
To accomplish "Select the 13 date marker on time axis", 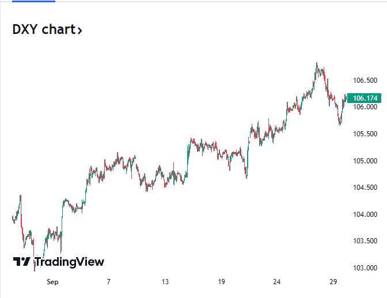I will tap(165, 282).
